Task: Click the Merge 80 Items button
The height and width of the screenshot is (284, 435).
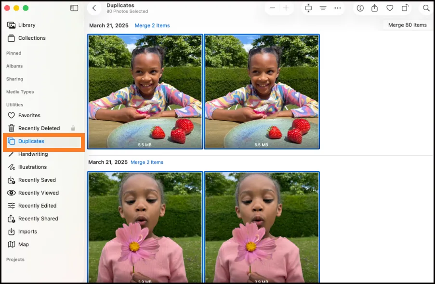Action: point(407,25)
